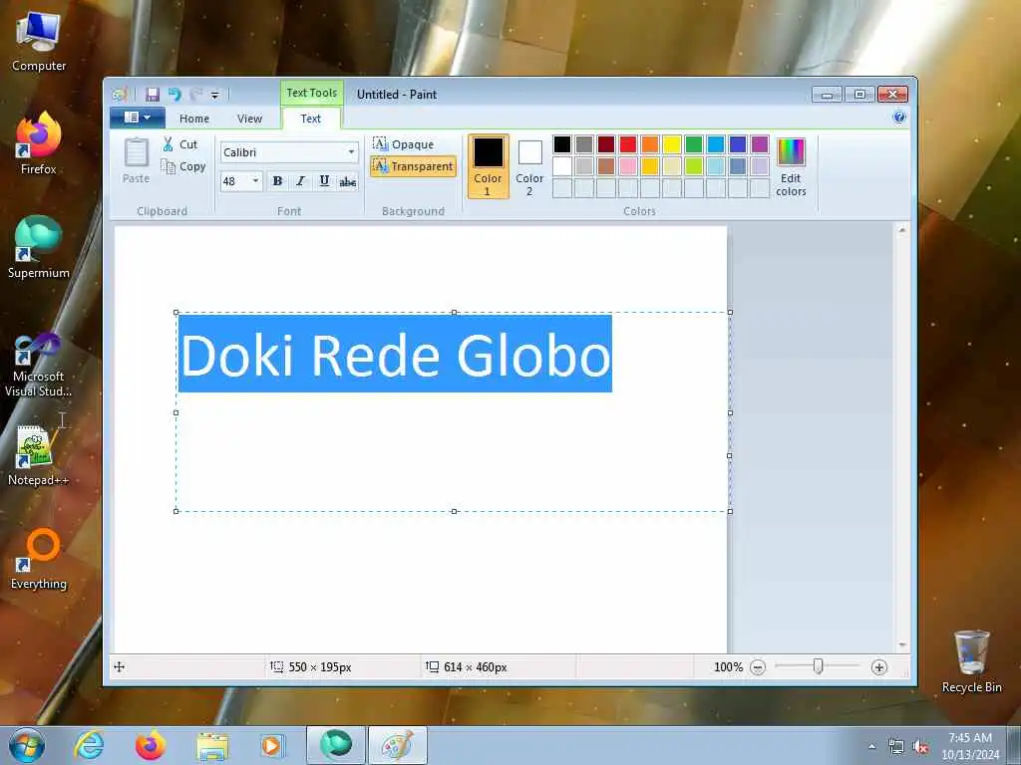Show hidden tray icons arrow
The width and height of the screenshot is (1021, 765).
871,747
